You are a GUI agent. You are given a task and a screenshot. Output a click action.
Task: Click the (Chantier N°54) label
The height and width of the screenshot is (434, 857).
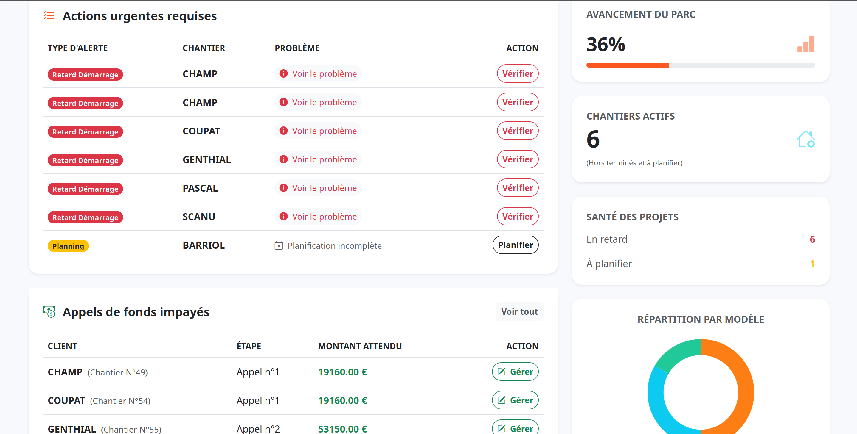pos(120,401)
